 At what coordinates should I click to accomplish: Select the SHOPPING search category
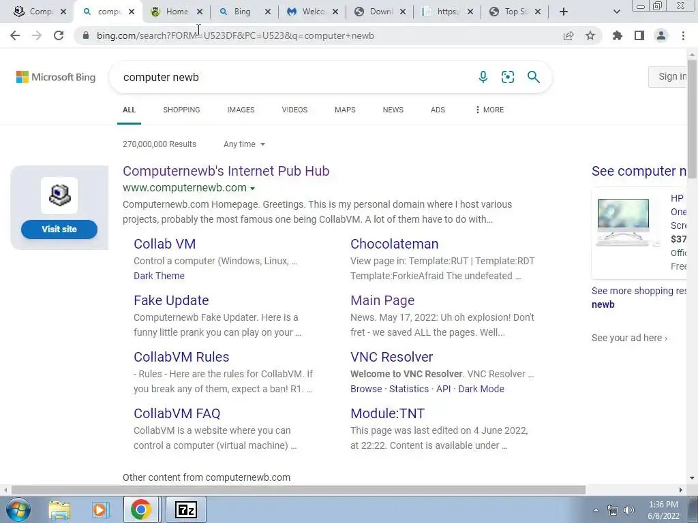tap(181, 110)
